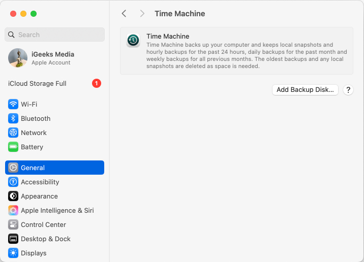This screenshot has height=262, width=364.
Task: Open iCloud Storage Full notification
Action: [38, 83]
